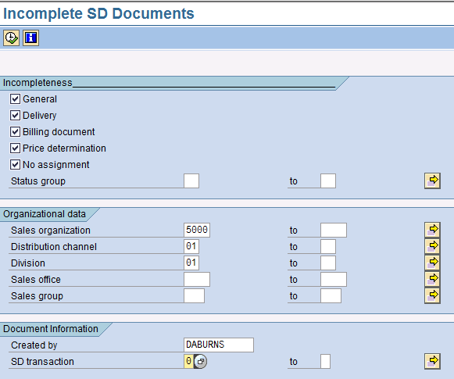Uncheck the Delivery checkbox

pyautogui.click(x=15, y=115)
